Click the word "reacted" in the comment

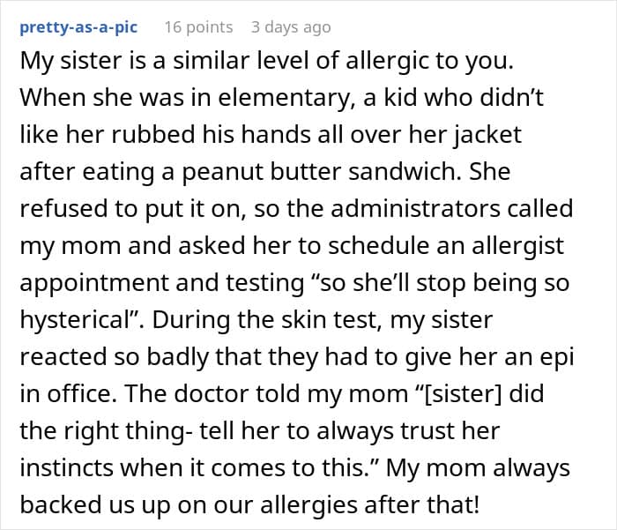click(63, 357)
